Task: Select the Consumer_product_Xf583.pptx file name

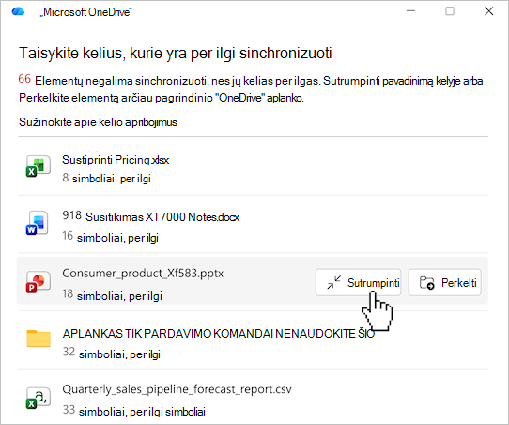Action: tap(143, 274)
